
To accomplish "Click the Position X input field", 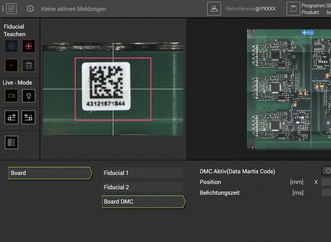I will pyautogui.click(x=326, y=182).
